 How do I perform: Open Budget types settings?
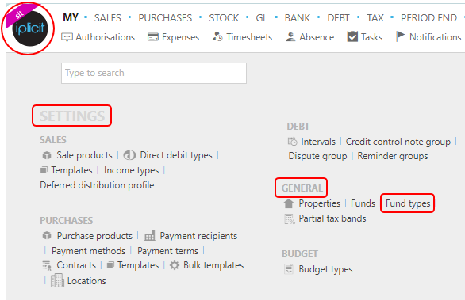click(325, 269)
